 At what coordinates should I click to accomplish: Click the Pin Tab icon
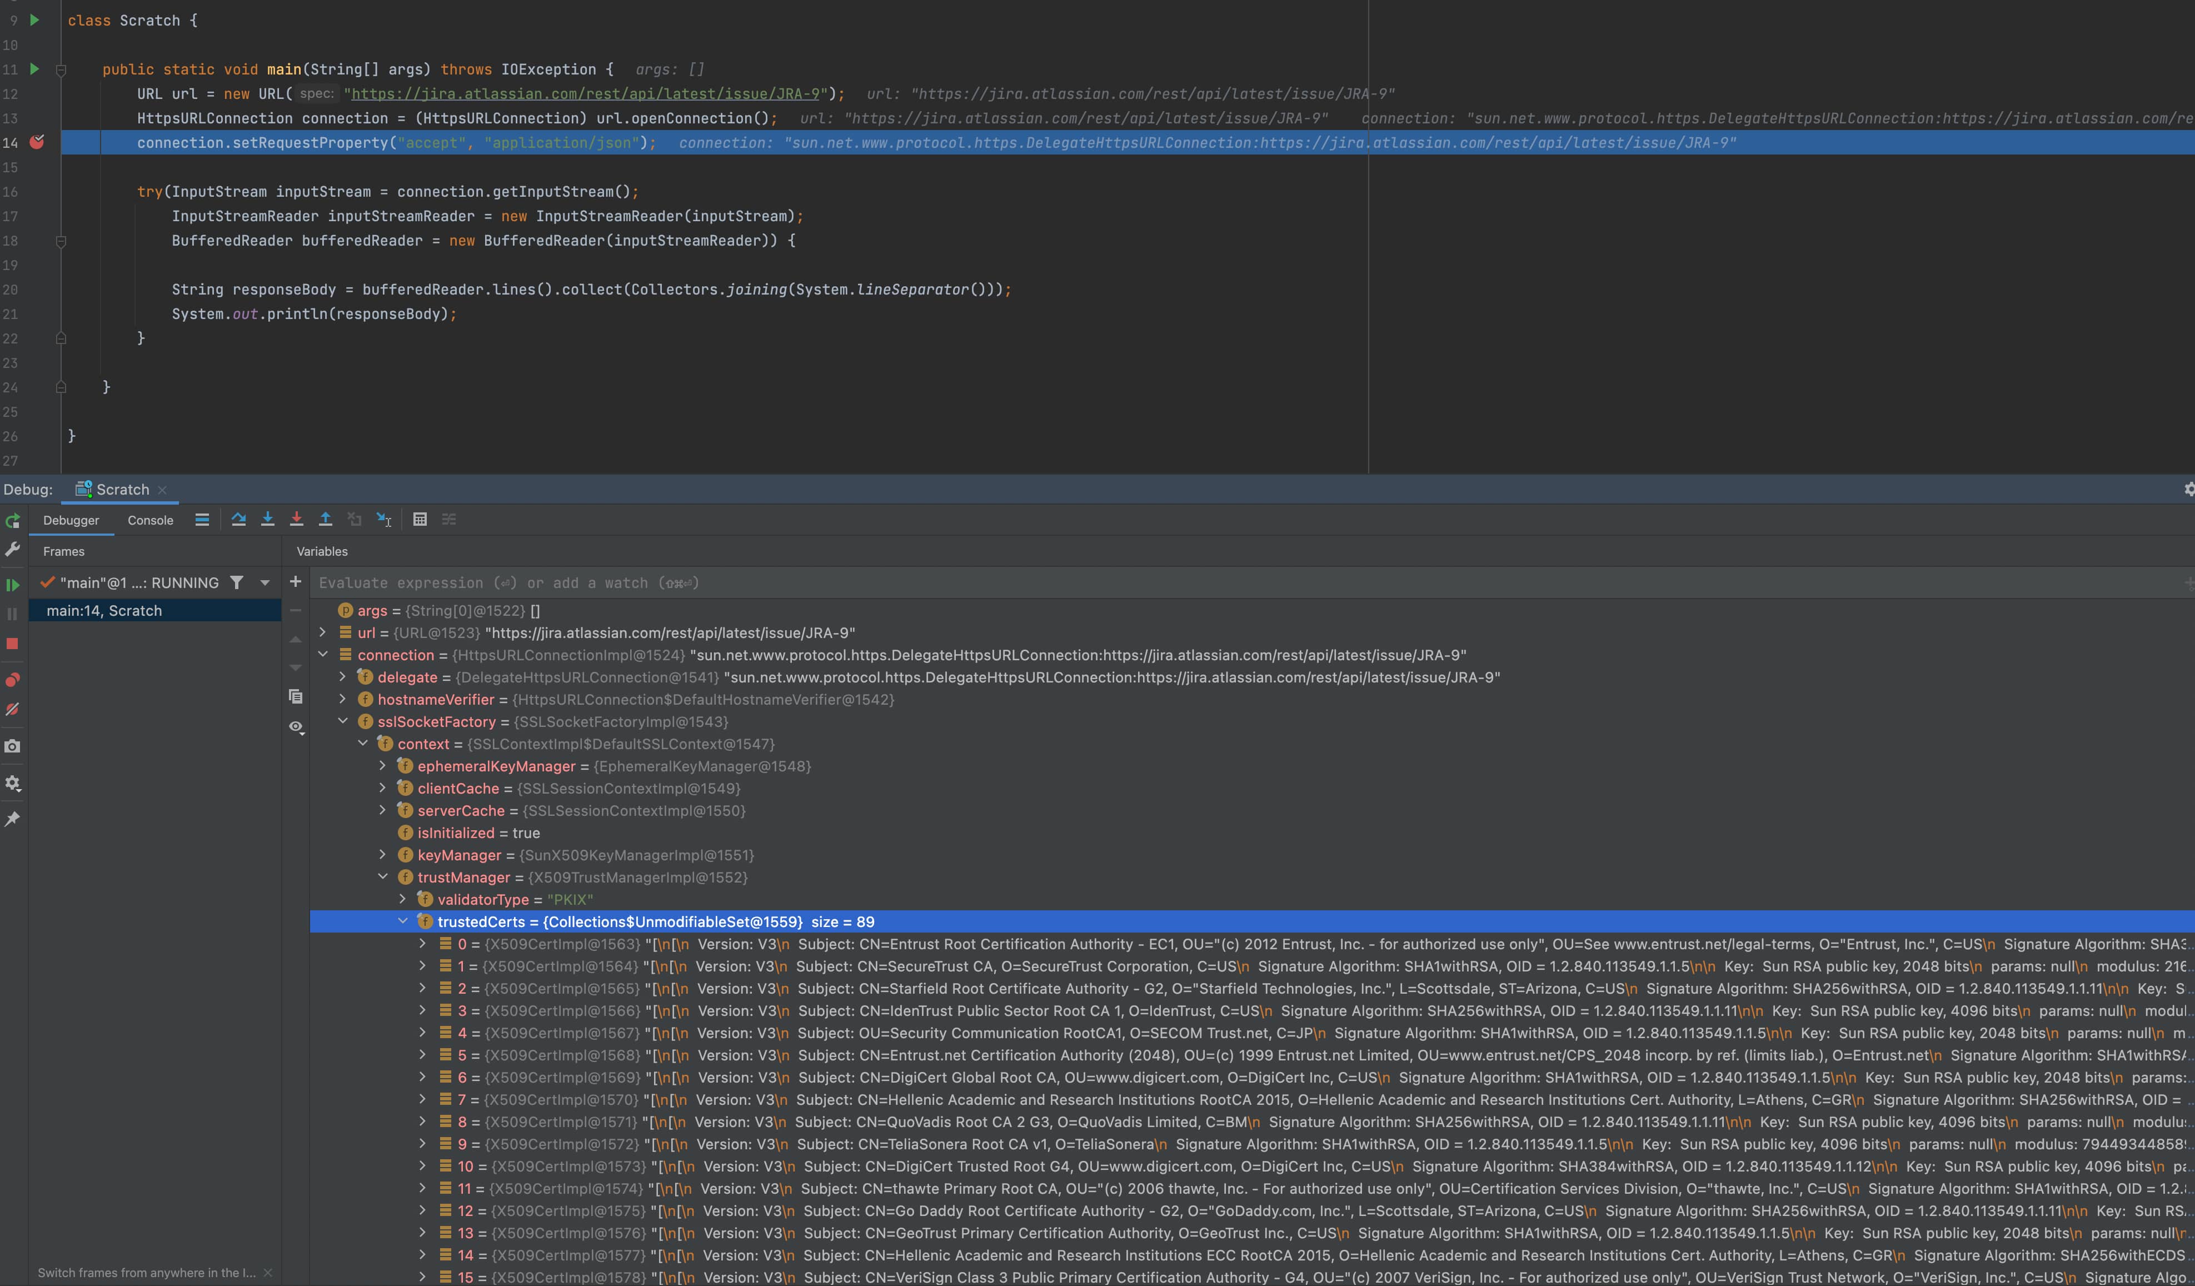pyautogui.click(x=12, y=819)
